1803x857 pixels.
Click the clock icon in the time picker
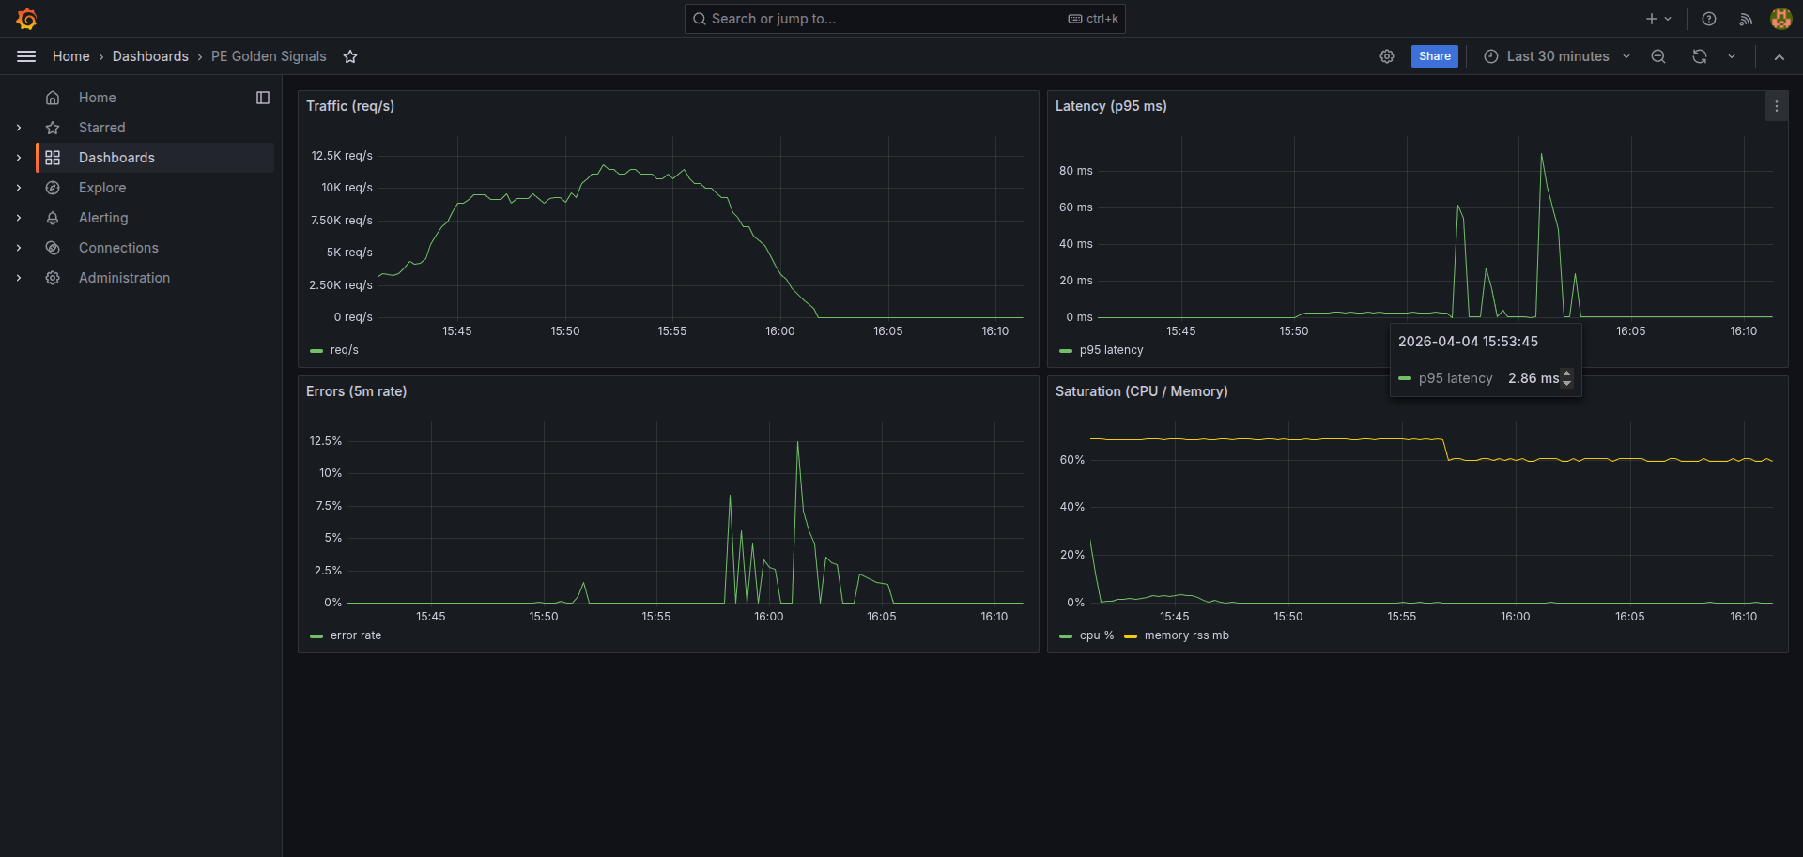[x=1490, y=56]
